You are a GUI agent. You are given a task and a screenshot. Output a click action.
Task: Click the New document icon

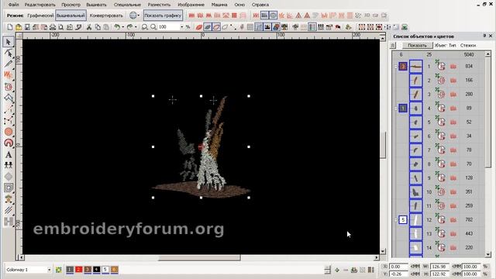(10, 27)
